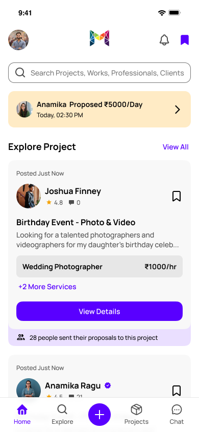The height and width of the screenshot is (432, 199).
Task: Switch to the Explore tab
Action: (x=62, y=415)
